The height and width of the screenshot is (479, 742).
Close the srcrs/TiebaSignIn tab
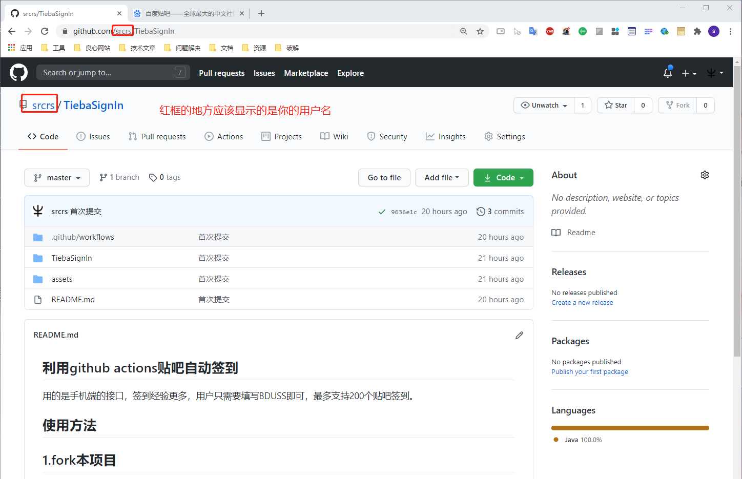119,13
